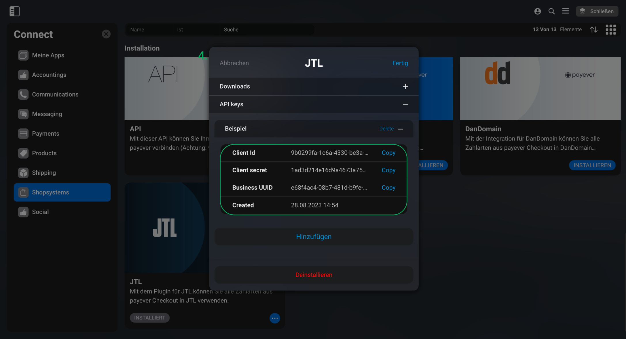
Task: Click the '13 Von 13' counter
Action: click(x=544, y=29)
